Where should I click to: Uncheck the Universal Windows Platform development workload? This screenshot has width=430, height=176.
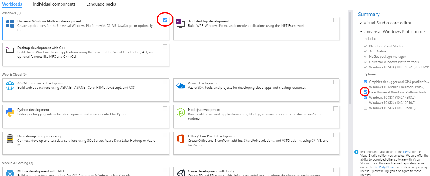(165, 20)
